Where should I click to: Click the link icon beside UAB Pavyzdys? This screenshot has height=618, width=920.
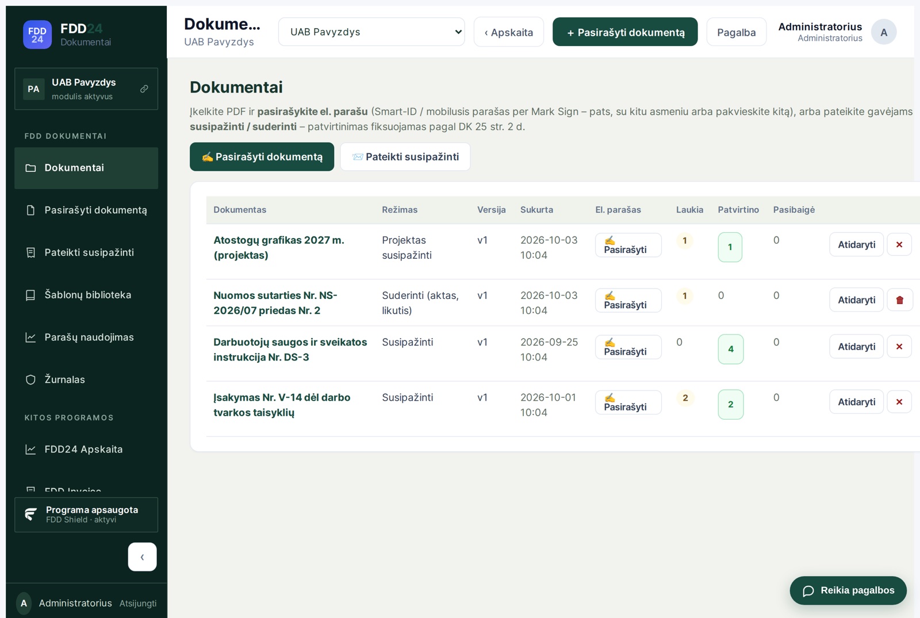pos(144,89)
